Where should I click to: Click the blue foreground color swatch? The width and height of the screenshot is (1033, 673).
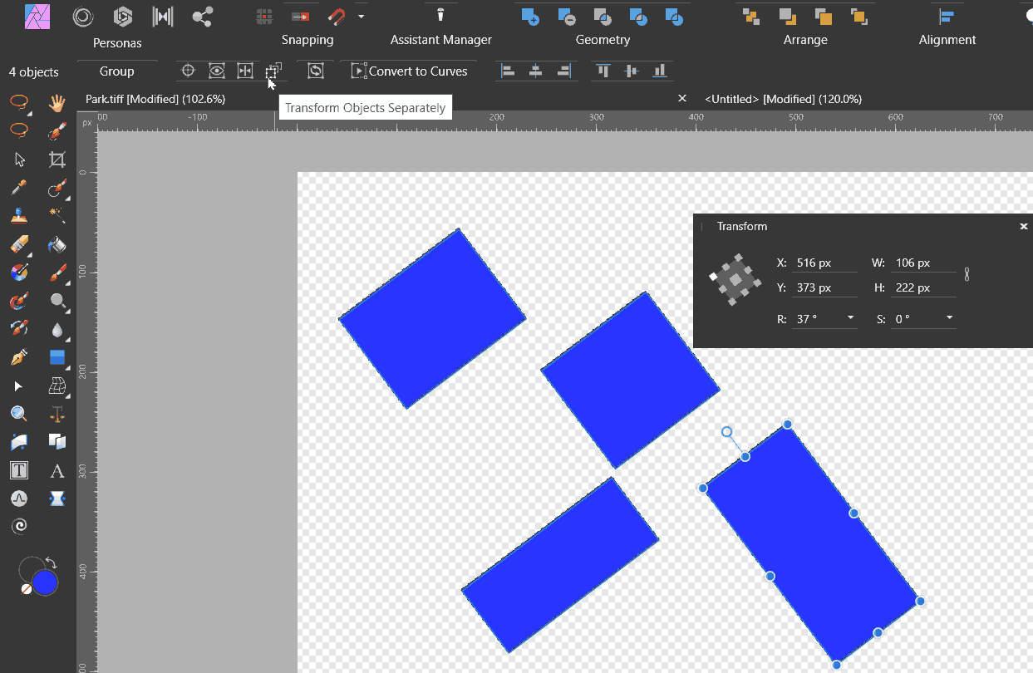[x=44, y=582]
